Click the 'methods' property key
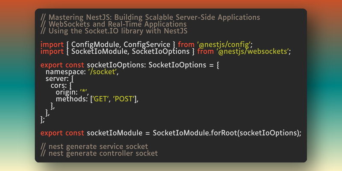 click(x=70, y=100)
